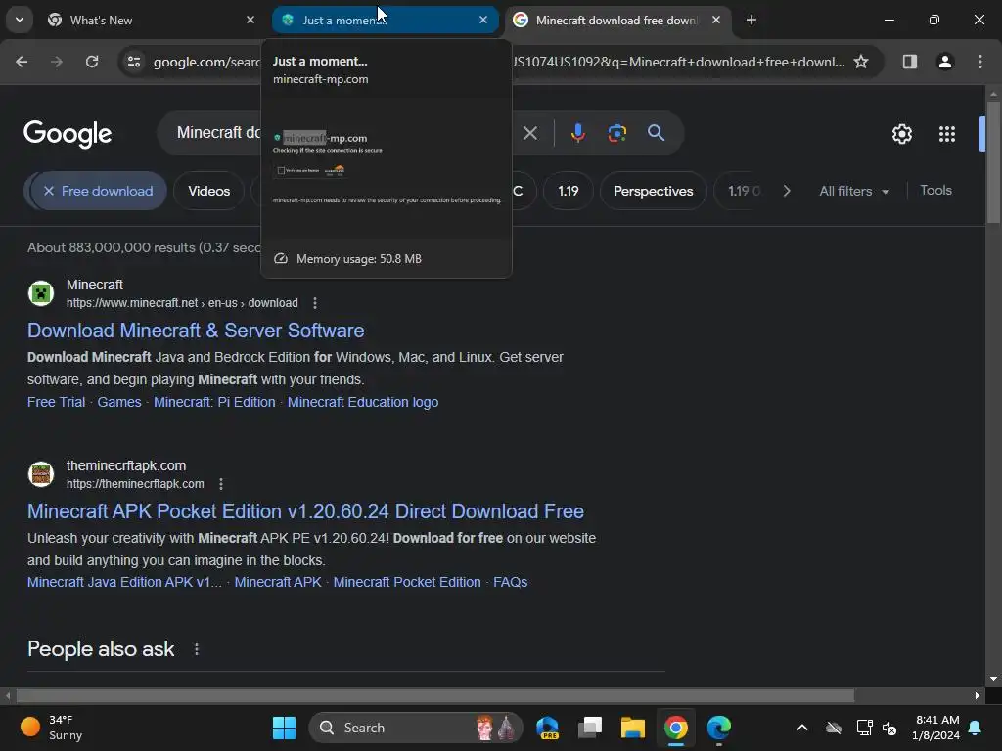Open the tab search dropdown arrow
This screenshot has width=1002, height=751.
20,20
